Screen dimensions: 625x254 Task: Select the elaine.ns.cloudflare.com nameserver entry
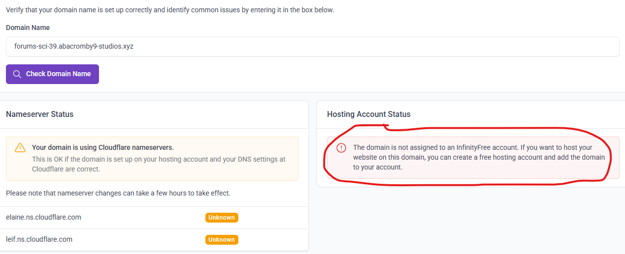43,217
